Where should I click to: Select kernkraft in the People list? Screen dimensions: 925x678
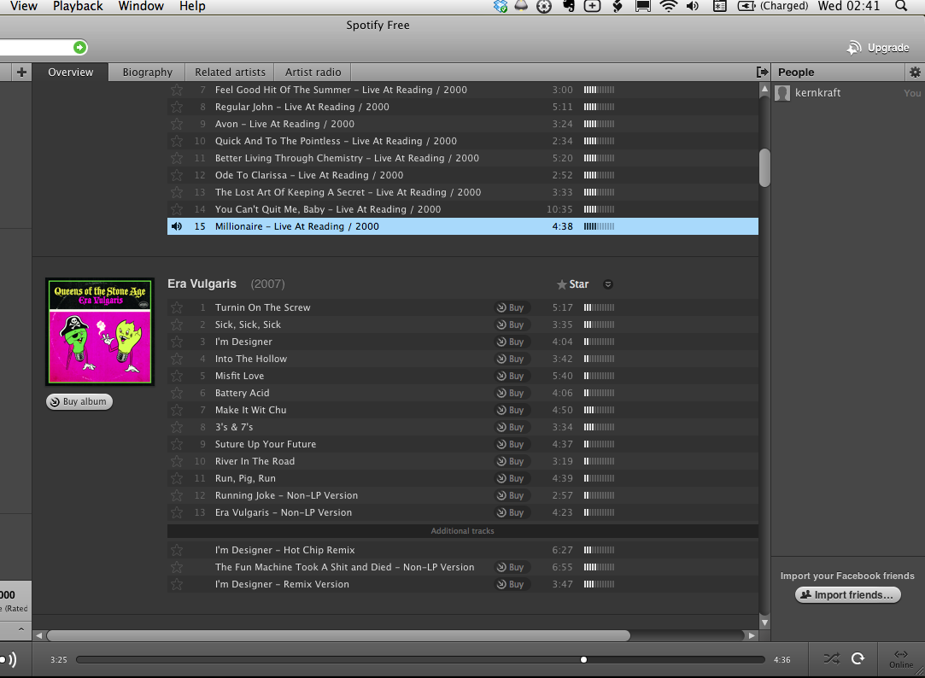tap(848, 93)
